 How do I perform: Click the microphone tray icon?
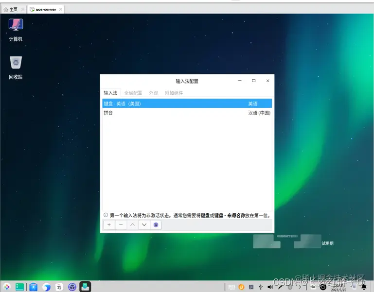click(280, 287)
